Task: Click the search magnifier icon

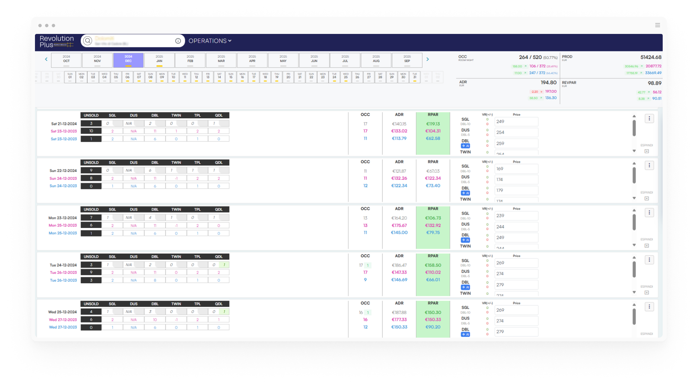Action: (x=87, y=41)
